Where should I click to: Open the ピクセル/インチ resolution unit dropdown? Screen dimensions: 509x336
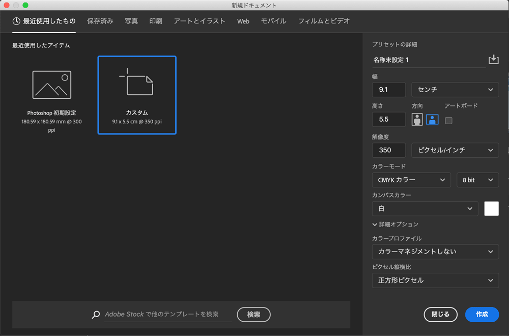pyautogui.click(x=455, y=150)
